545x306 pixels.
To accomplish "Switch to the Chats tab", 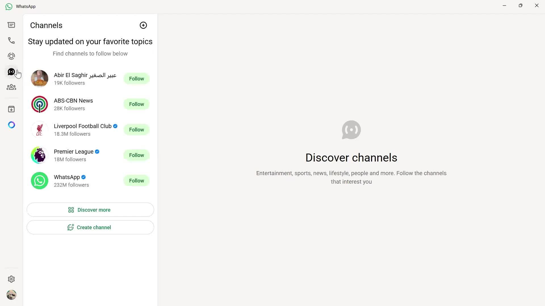I will [11, 25].
